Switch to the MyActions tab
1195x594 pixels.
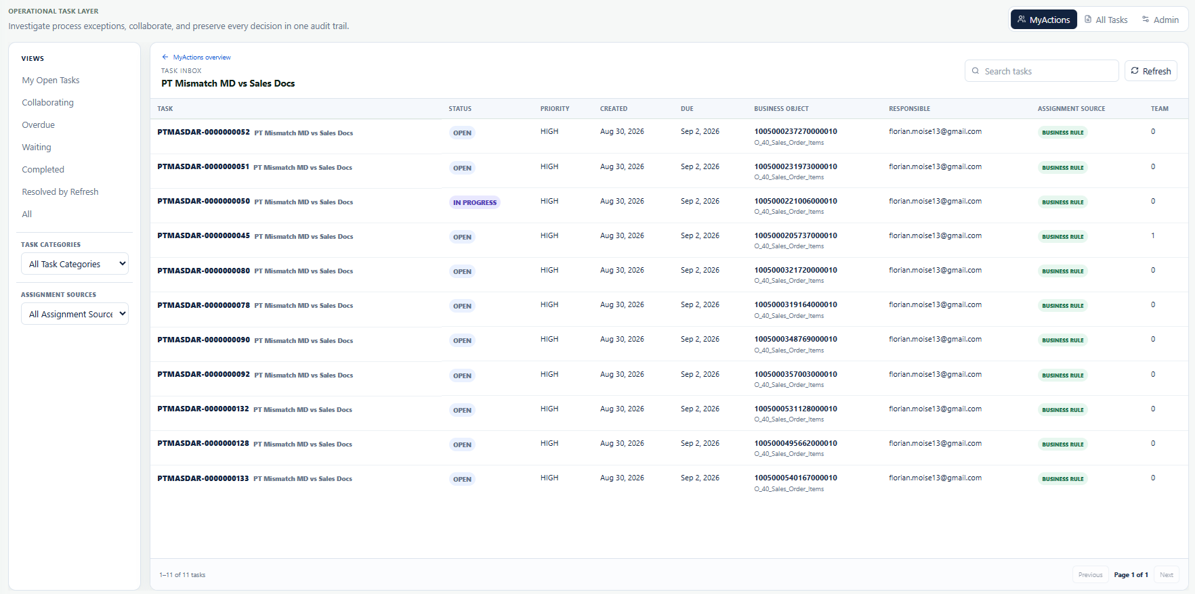[x=1044, y=20]
